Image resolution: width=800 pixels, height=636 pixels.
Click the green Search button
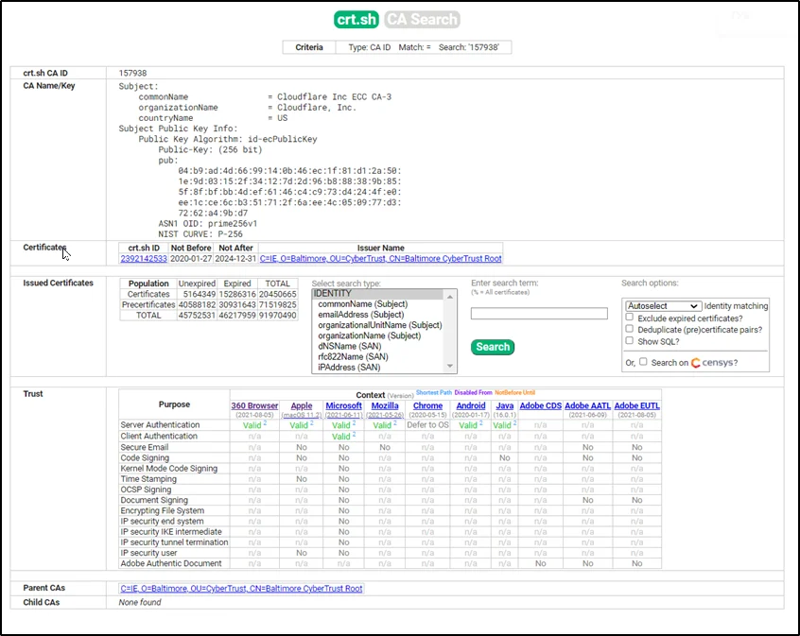pyautogui.click(x=493, y=347)
